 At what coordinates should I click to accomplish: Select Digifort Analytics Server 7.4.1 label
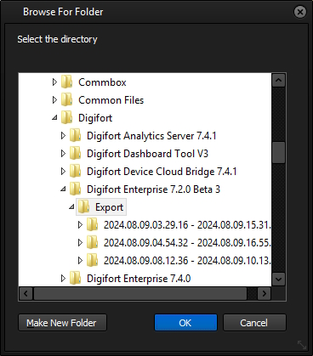(x=151, y=136)
